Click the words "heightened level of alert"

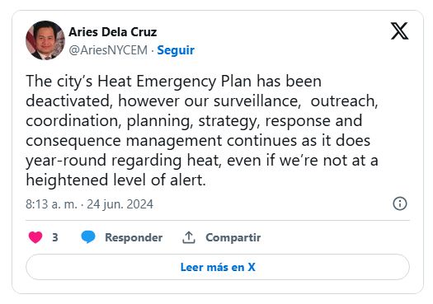[x=115, y=180]
